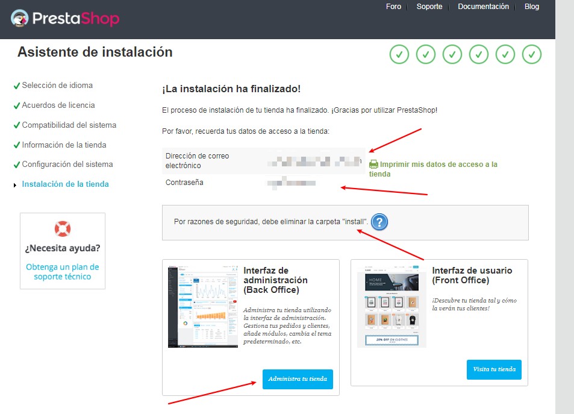
Task: Click the last green checkmark step circle
Action: click(x=531, y=54)
